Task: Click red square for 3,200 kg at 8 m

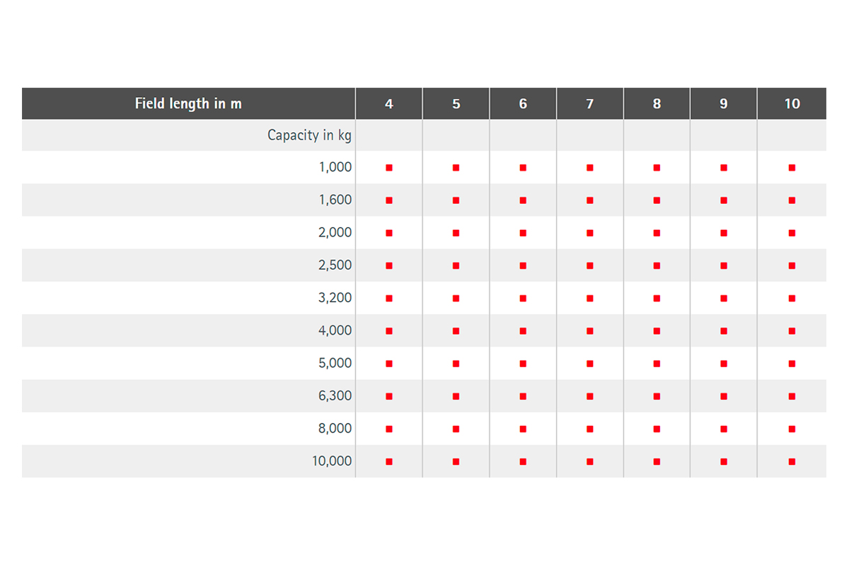Action: click(x=657, y=299)
